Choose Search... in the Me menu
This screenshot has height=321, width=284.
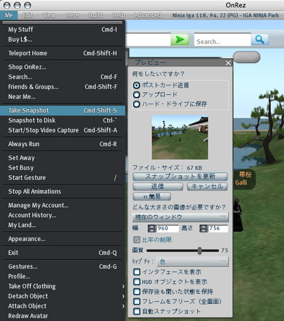pos(62,77)
